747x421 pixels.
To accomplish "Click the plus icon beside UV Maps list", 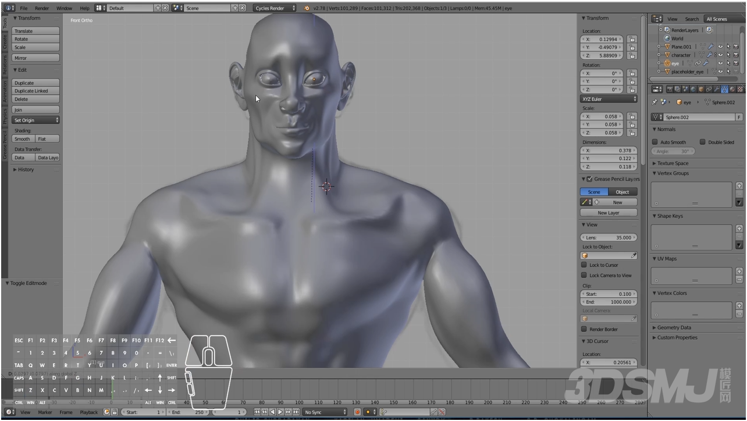I will (x=739, y=272).
